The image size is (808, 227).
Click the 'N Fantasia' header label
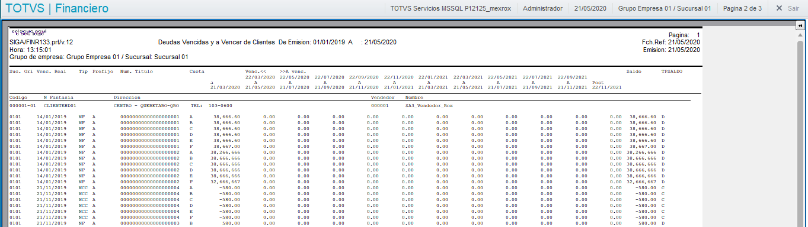[58, 97]
